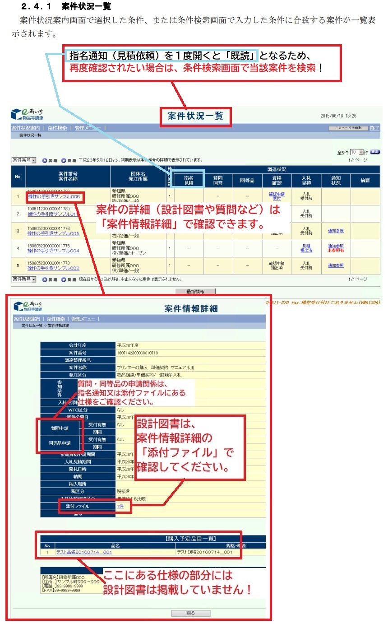This screenshot has width=388, height=624.
Task: Click あいち物品等調達 logo in list window
Action: (28, 114)
